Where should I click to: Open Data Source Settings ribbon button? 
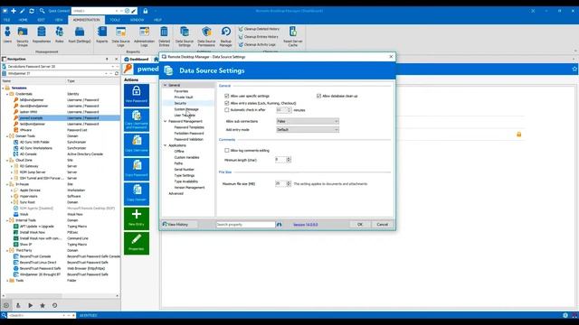[x=185, y=36]
